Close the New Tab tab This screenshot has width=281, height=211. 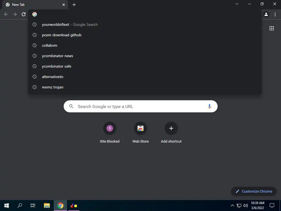pos(64,5)
